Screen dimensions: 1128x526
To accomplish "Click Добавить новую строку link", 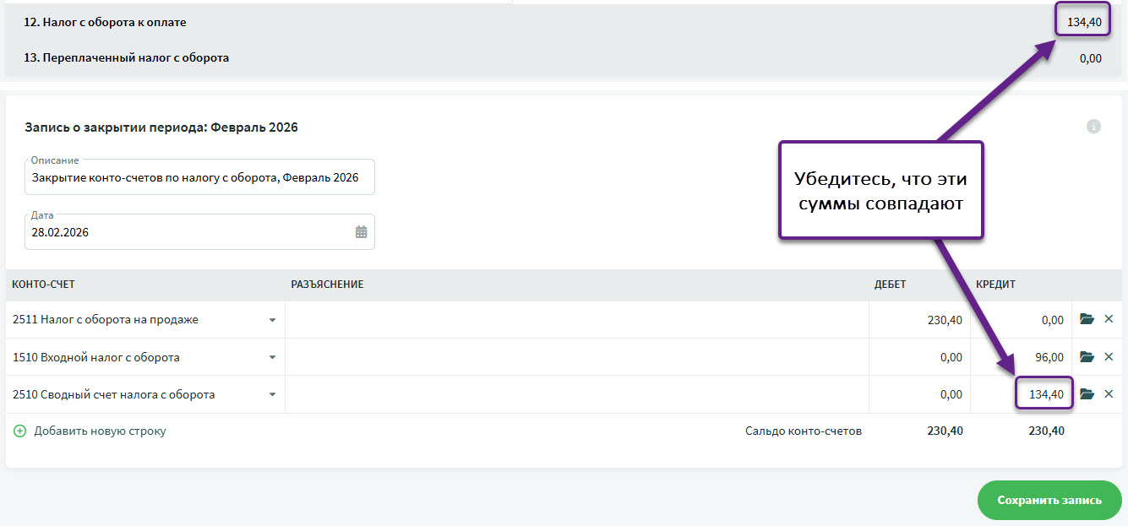I will click(100, 431).
